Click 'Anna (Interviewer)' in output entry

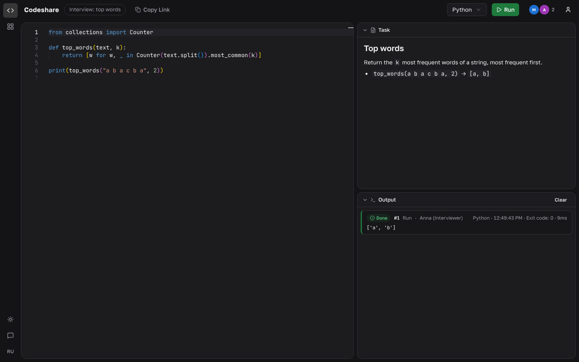click(x=441, y=218)
